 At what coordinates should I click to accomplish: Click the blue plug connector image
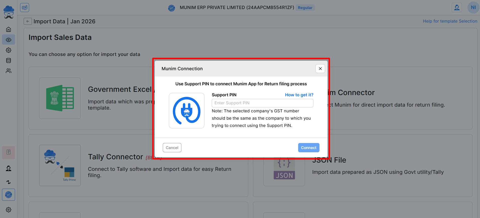tap(187, 111)
